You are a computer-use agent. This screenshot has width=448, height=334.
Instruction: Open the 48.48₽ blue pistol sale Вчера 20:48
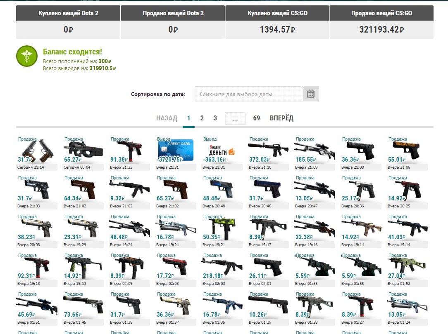coord(222,192)
